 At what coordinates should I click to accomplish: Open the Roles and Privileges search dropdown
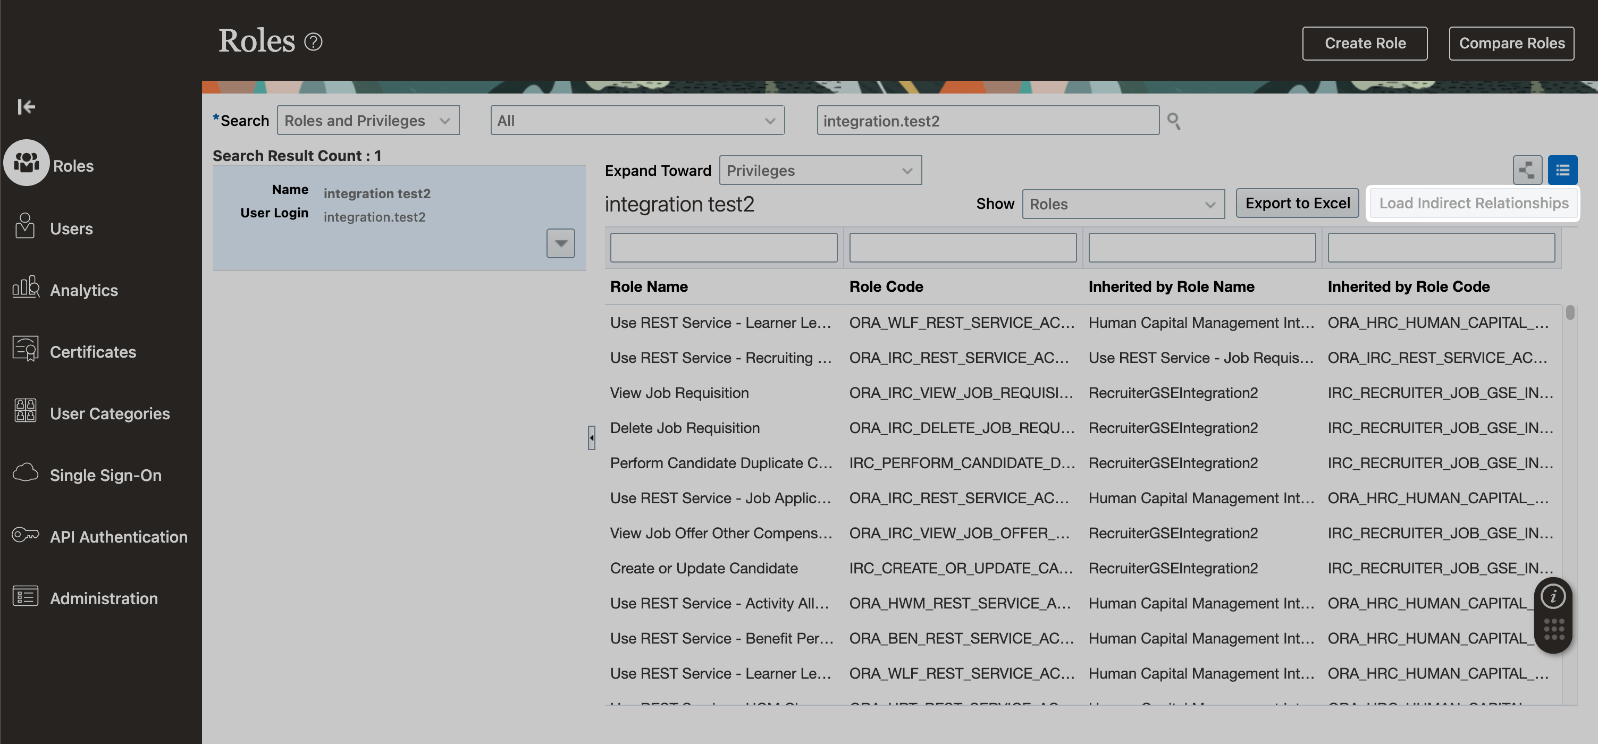[x=368, y=120]
